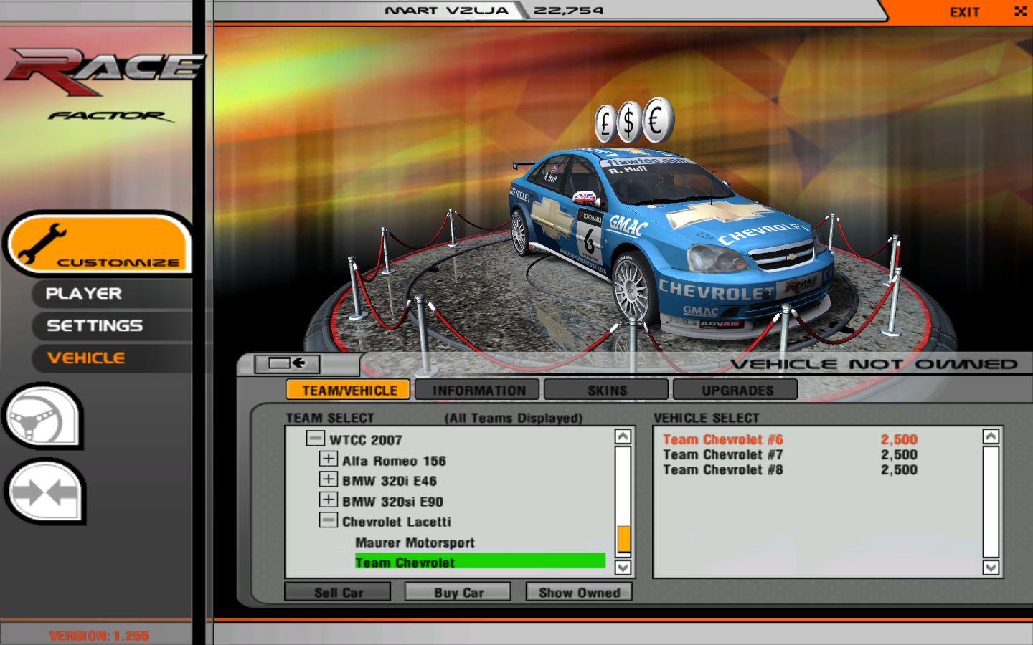Screen dimensions: 1033x645
Task: Click the 2,500 price for Chevrolet #7
Action: [899, 454]
